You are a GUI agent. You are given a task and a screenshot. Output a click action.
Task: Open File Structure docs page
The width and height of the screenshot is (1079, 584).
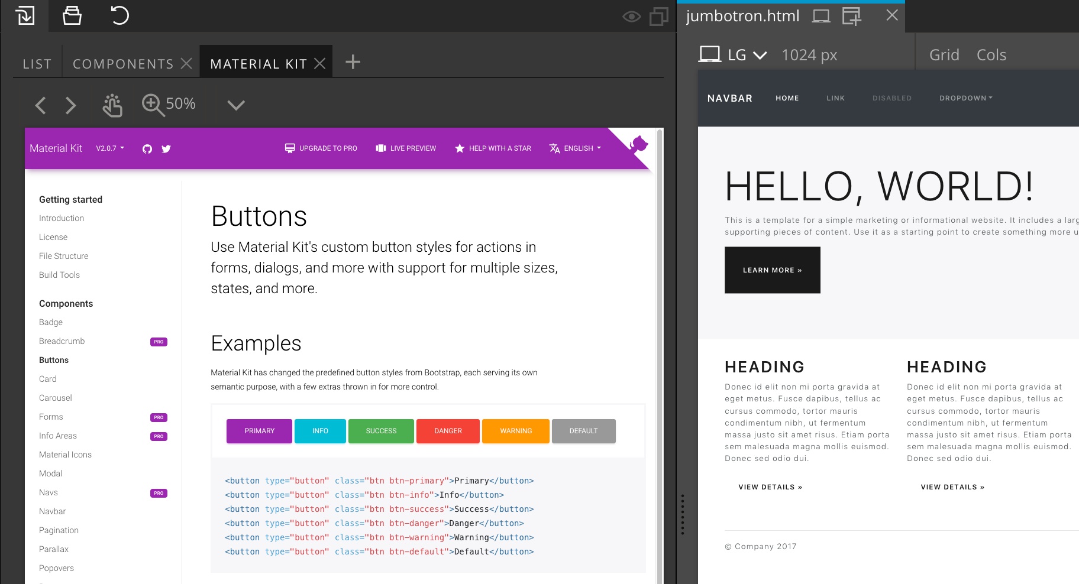point(64,256)
